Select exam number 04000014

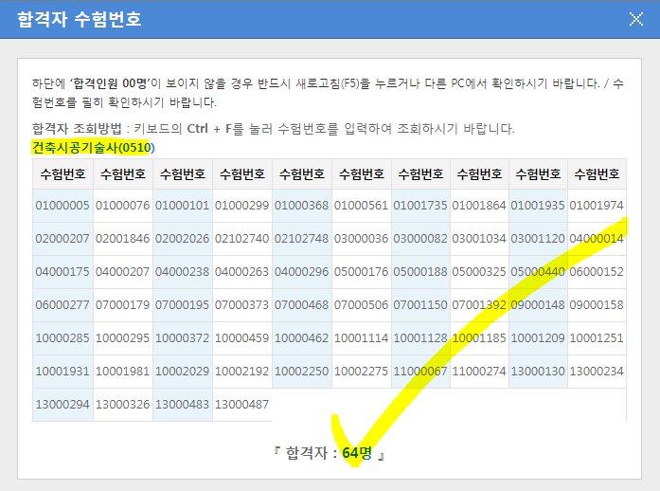(597, 239)
